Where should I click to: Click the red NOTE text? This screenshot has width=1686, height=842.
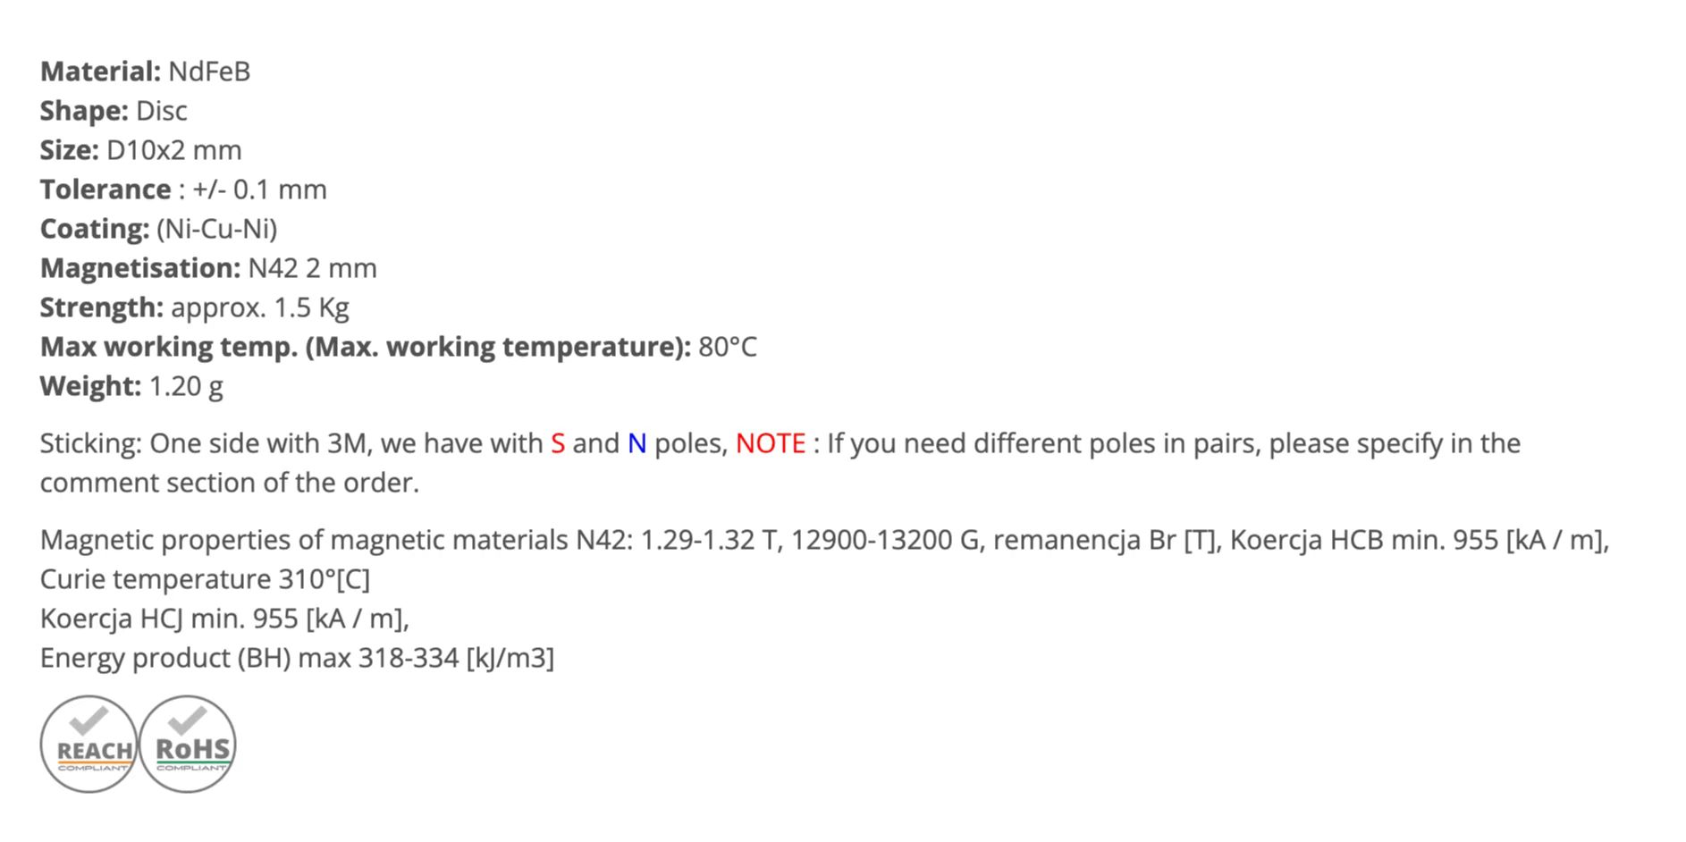(x=771, y=443)
